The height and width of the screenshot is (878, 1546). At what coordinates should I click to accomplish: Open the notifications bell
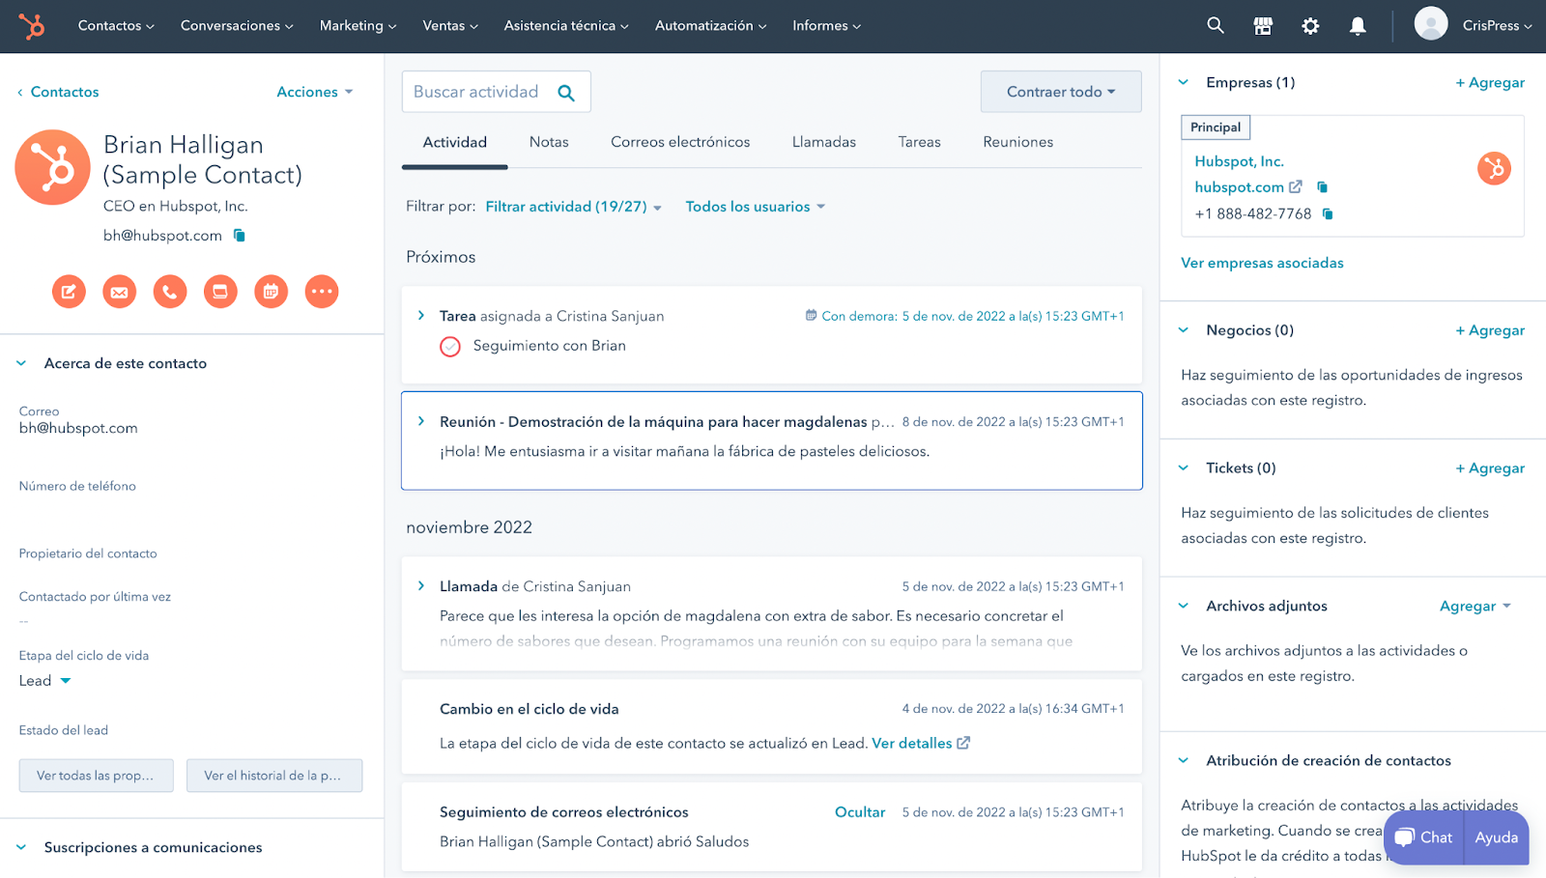[x=1358, y=26]
